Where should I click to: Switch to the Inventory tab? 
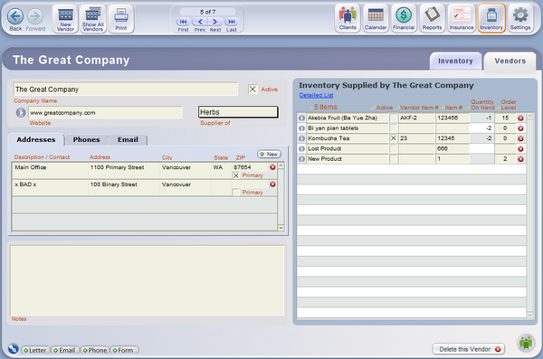point(455,61)
